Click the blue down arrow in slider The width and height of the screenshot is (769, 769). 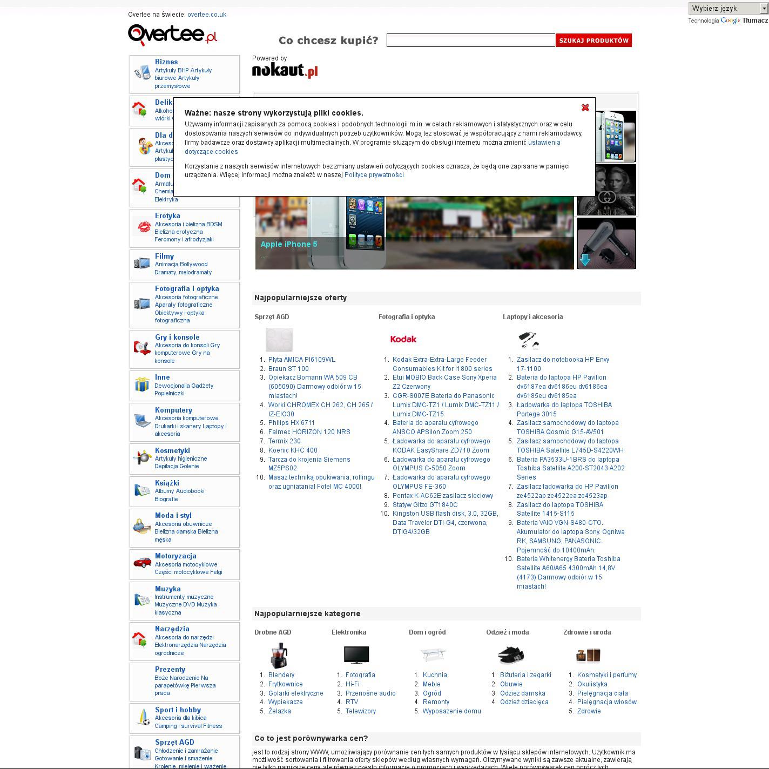pos(584,260)
